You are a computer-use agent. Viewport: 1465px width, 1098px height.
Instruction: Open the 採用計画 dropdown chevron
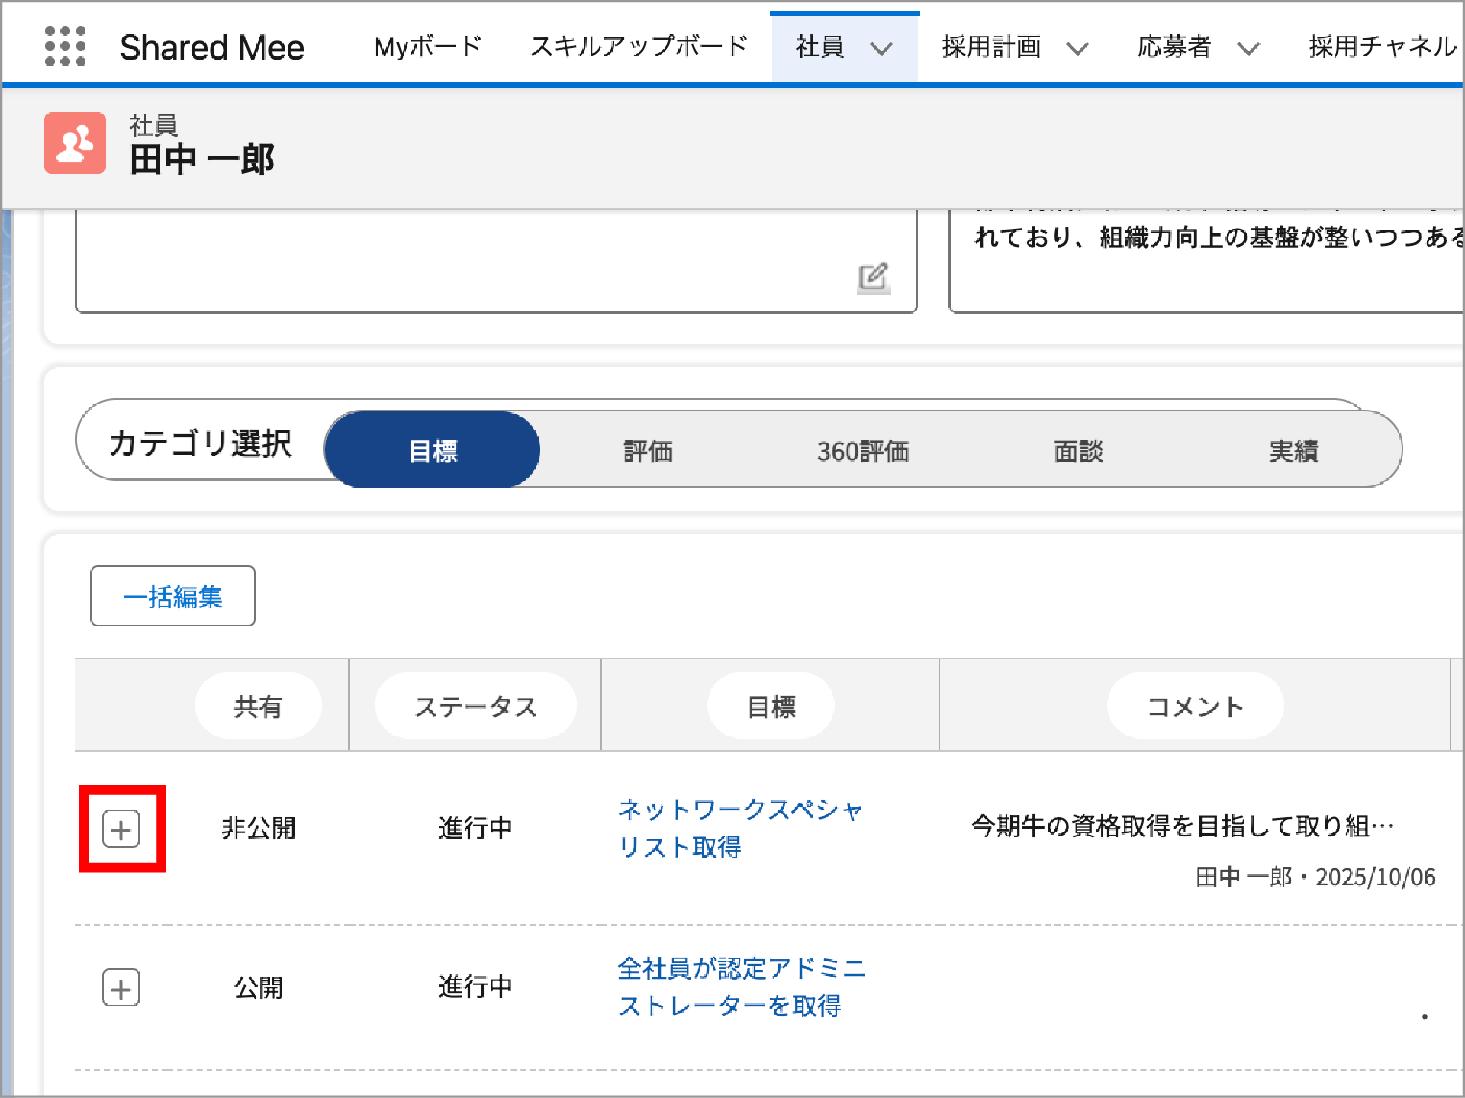(x=1077, y=49)
